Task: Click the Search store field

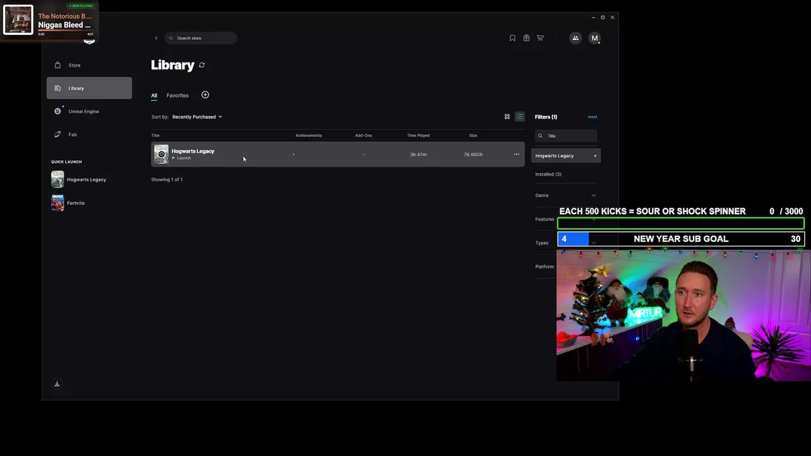Action: point(201,38)
